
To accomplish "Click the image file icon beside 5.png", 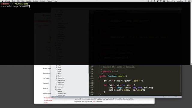I will point(57,67).
